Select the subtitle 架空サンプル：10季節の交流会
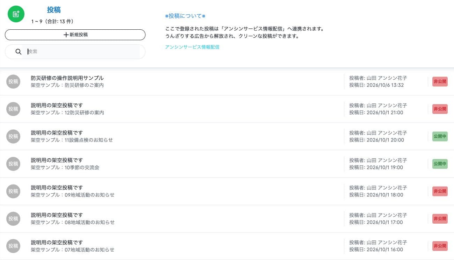The image size is (454, 260). coord(65,167)
